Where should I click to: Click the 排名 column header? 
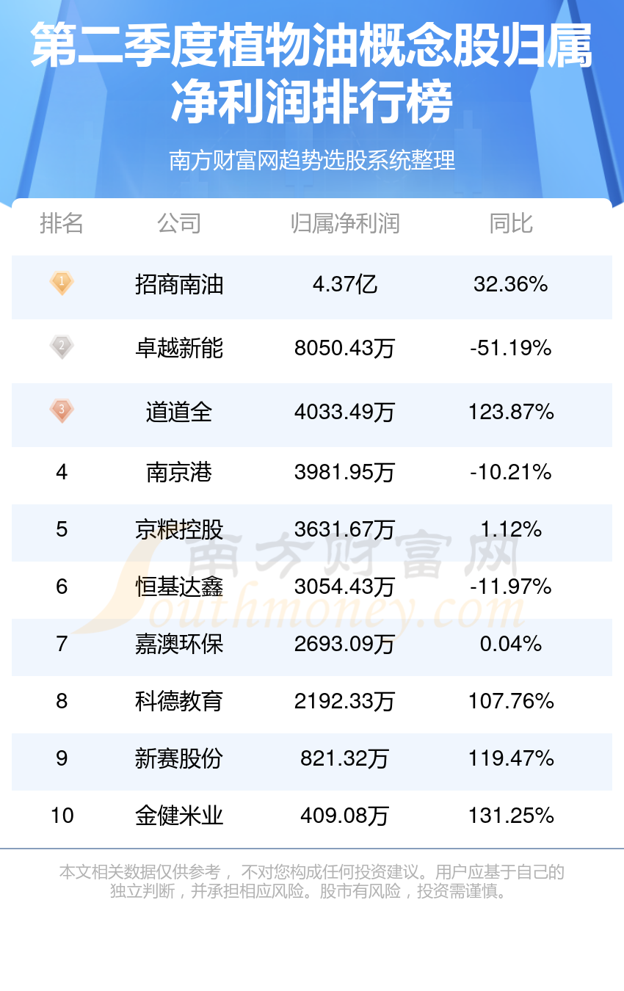62,223
